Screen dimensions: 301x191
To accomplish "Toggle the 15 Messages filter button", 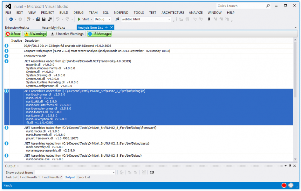I will point(99,34).
